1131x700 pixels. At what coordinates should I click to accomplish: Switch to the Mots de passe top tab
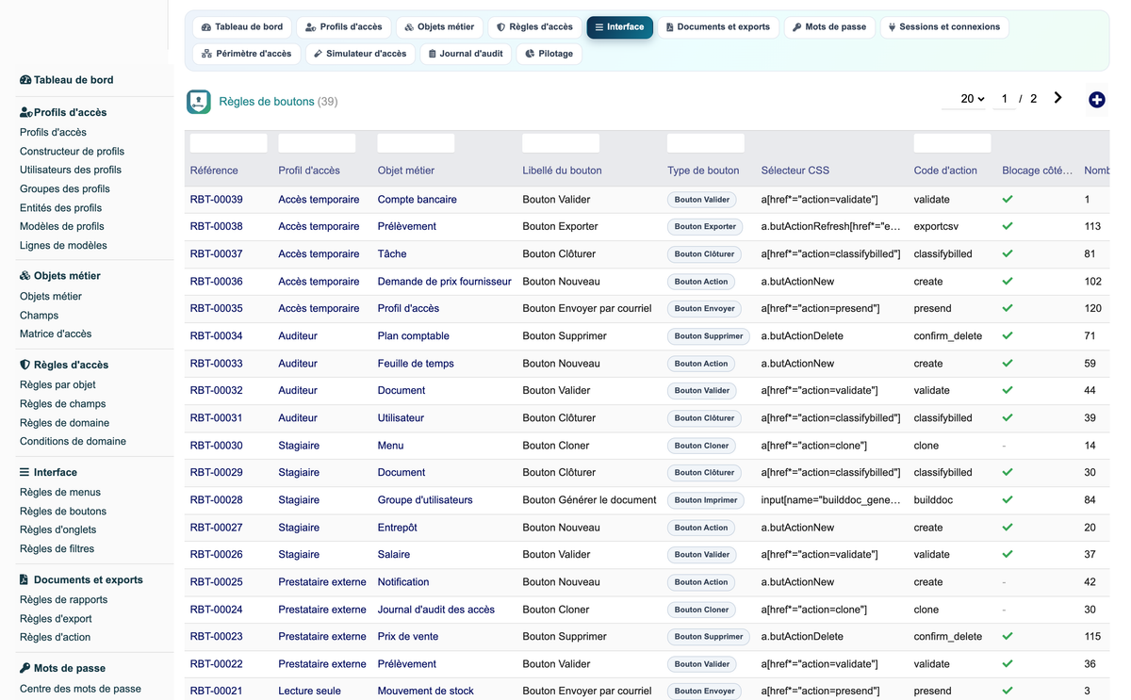[829, 27]
